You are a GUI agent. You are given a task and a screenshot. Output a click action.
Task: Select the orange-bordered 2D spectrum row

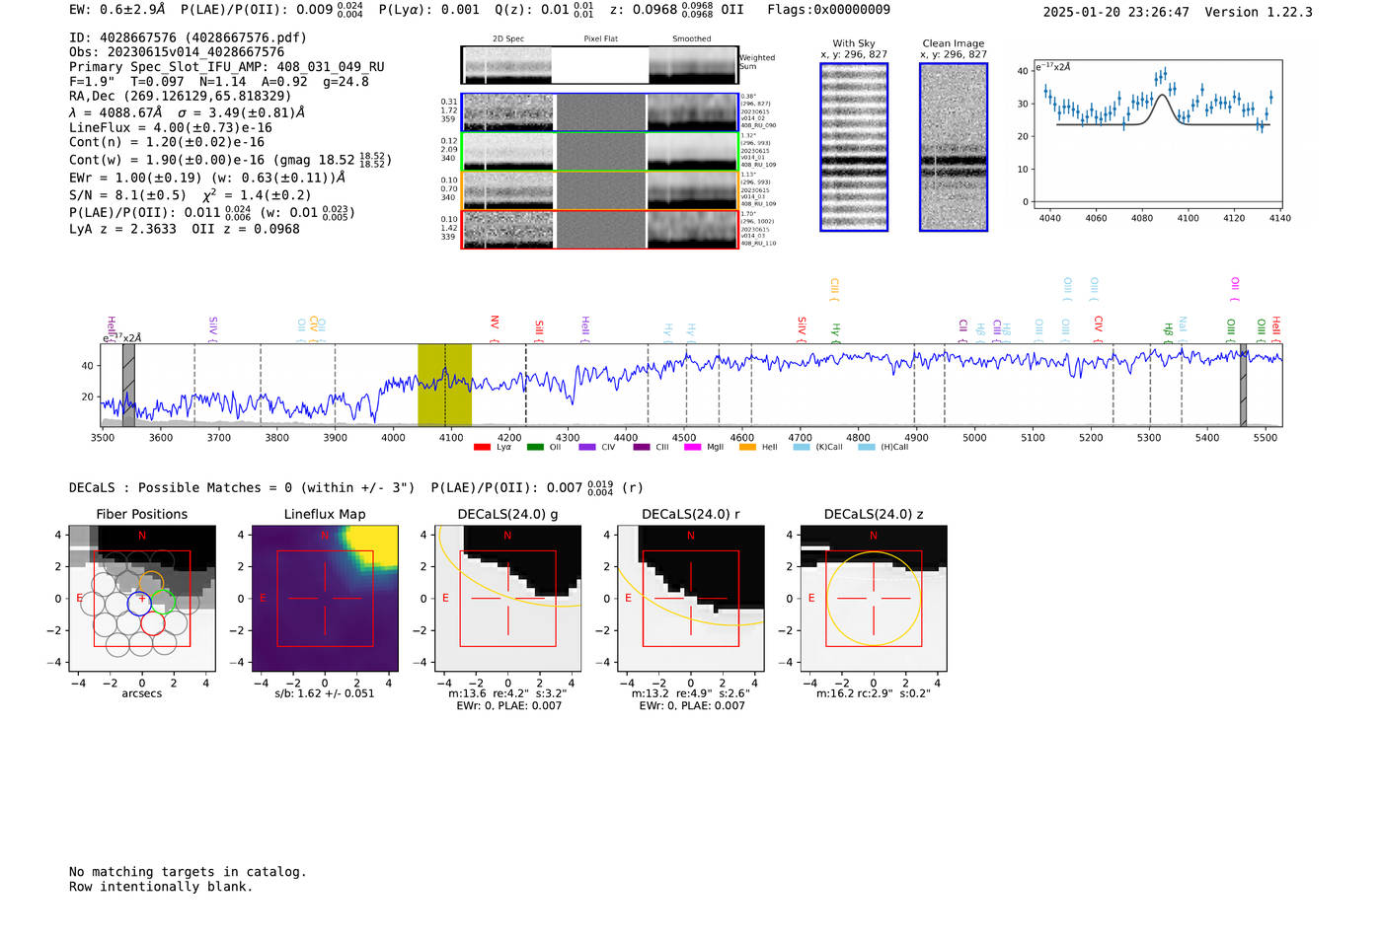[x=599, y=190]
